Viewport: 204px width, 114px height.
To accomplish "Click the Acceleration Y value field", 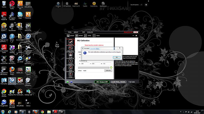I will point(96,64).
